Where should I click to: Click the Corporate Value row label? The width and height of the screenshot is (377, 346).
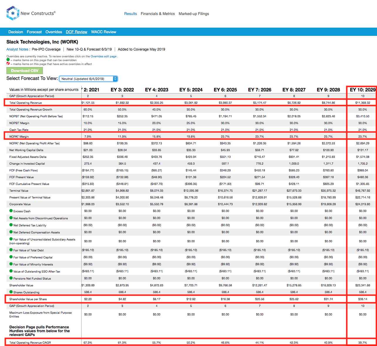20,204
